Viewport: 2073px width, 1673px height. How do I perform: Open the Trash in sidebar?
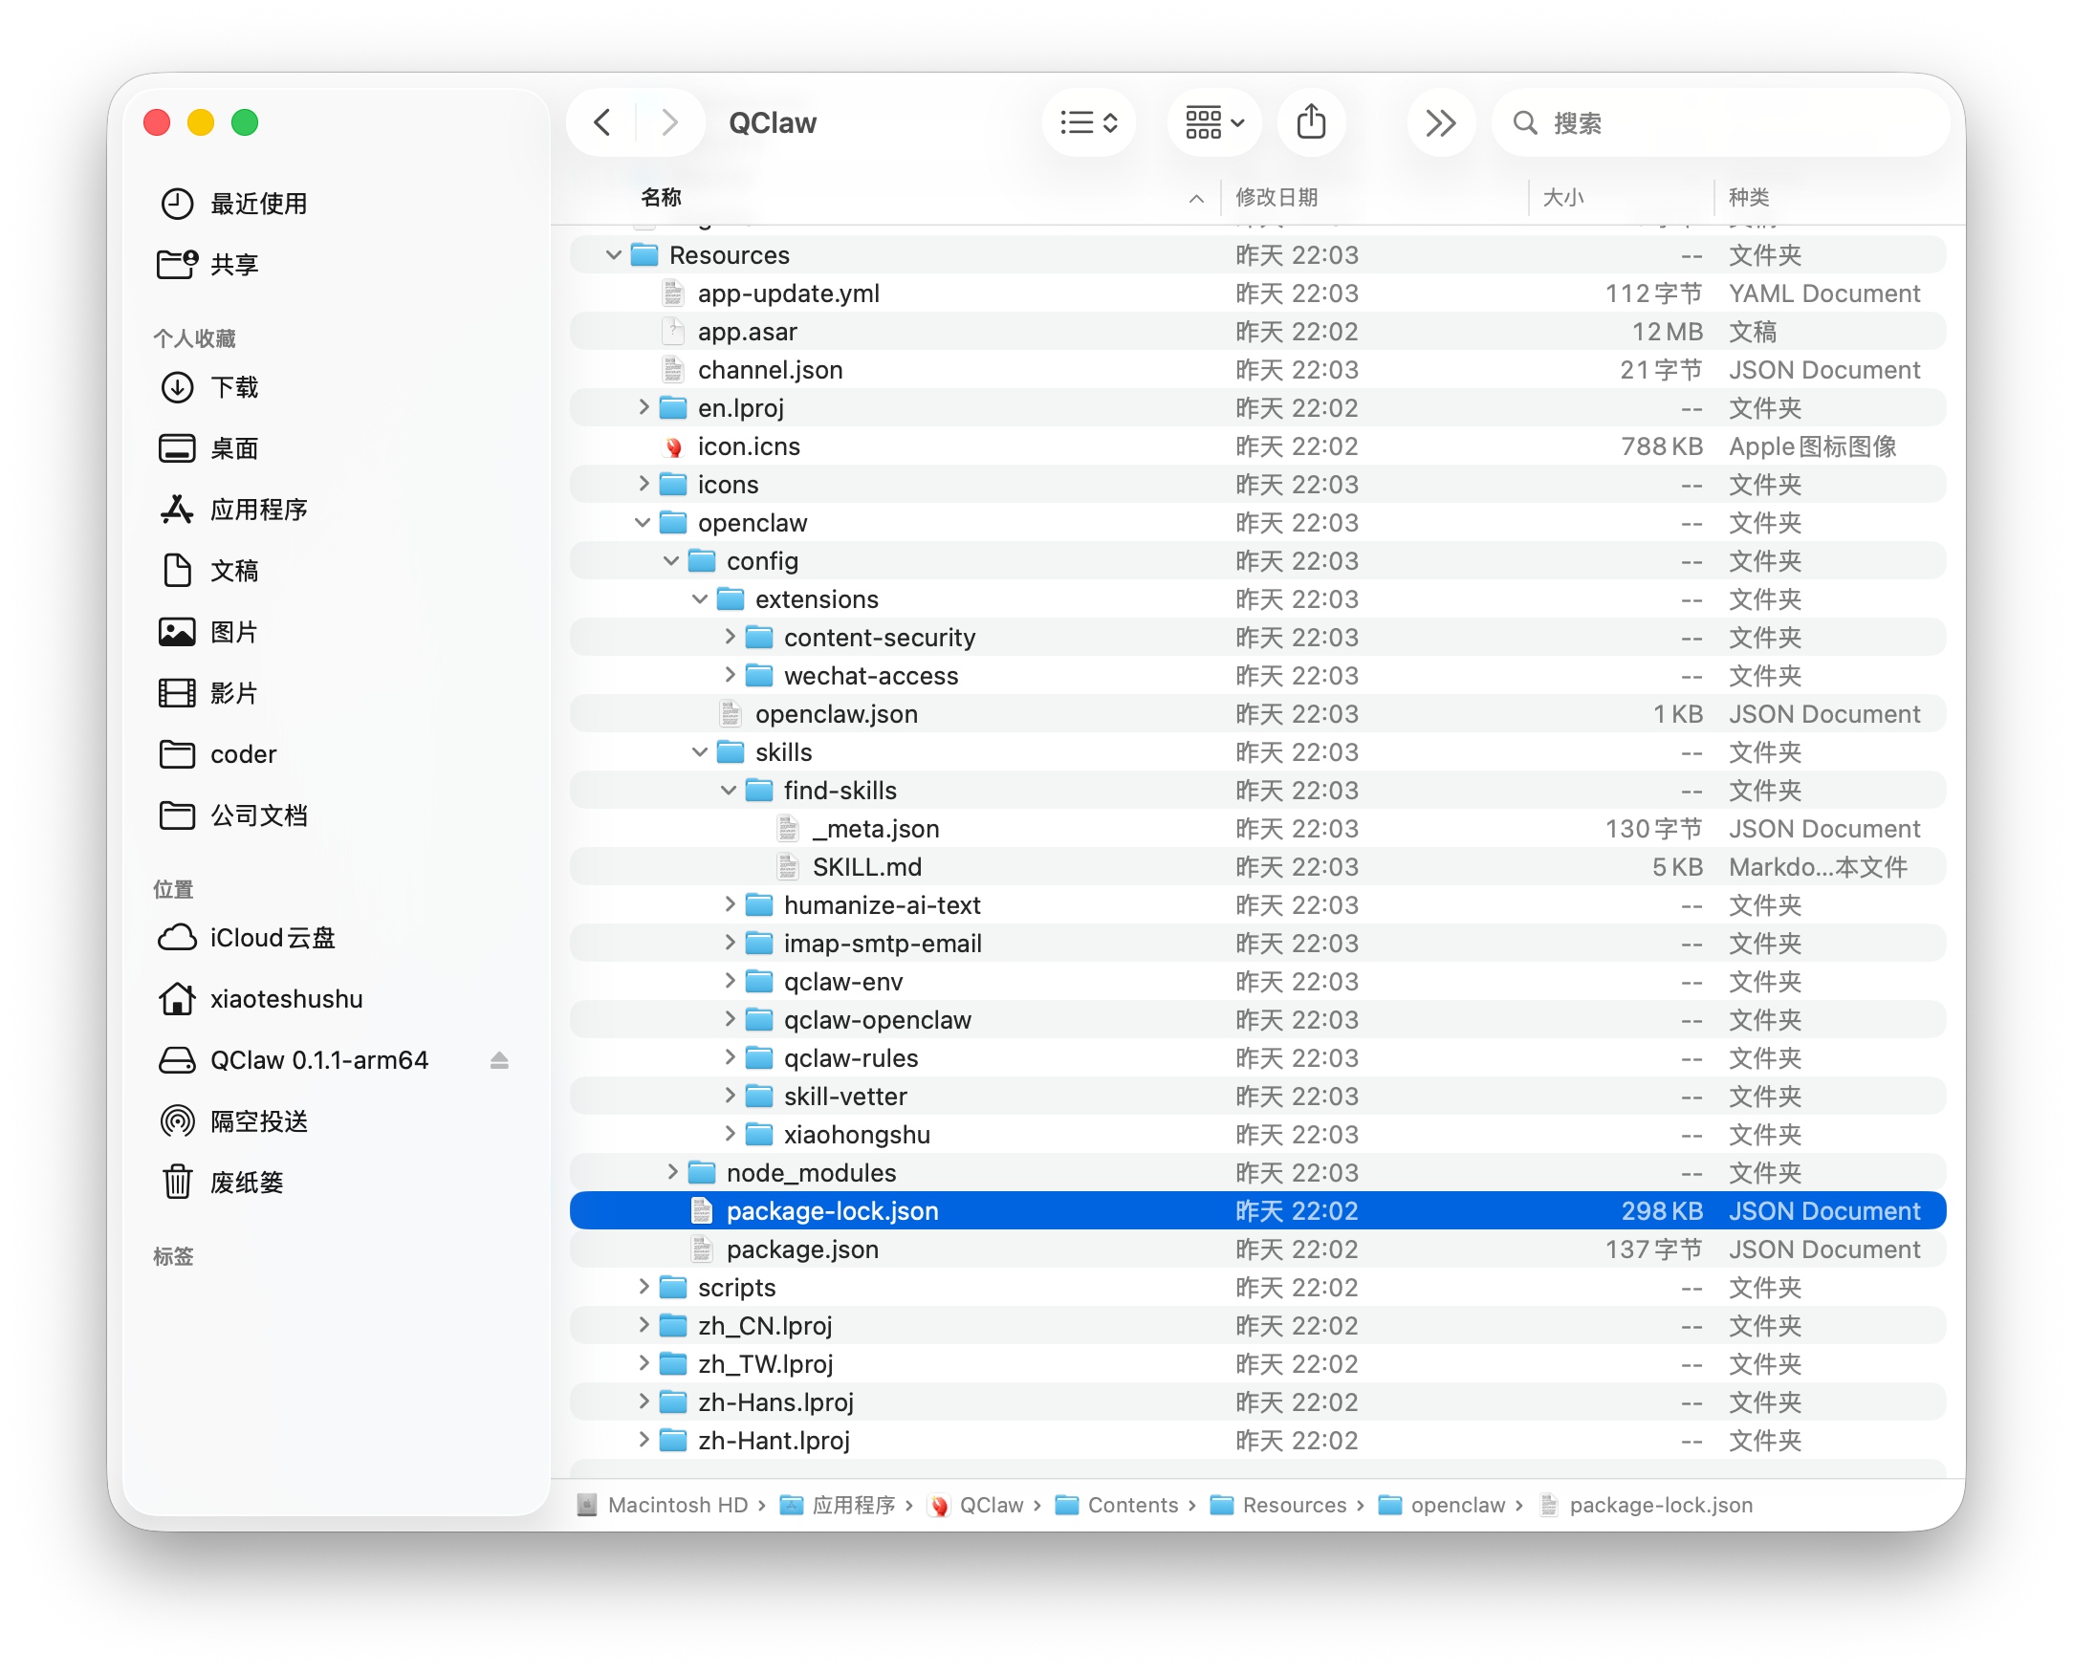coord(247,1183)
